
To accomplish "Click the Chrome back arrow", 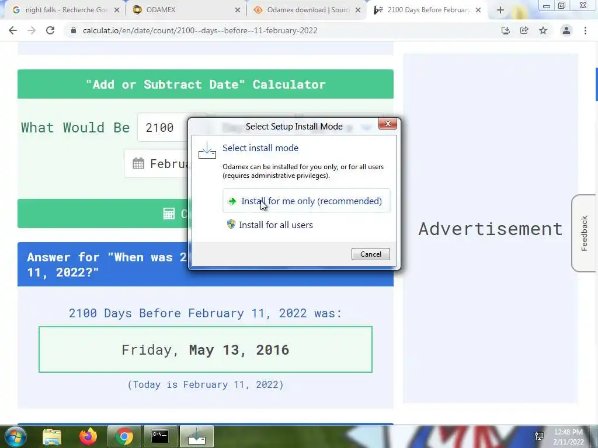I will point(13,30).
